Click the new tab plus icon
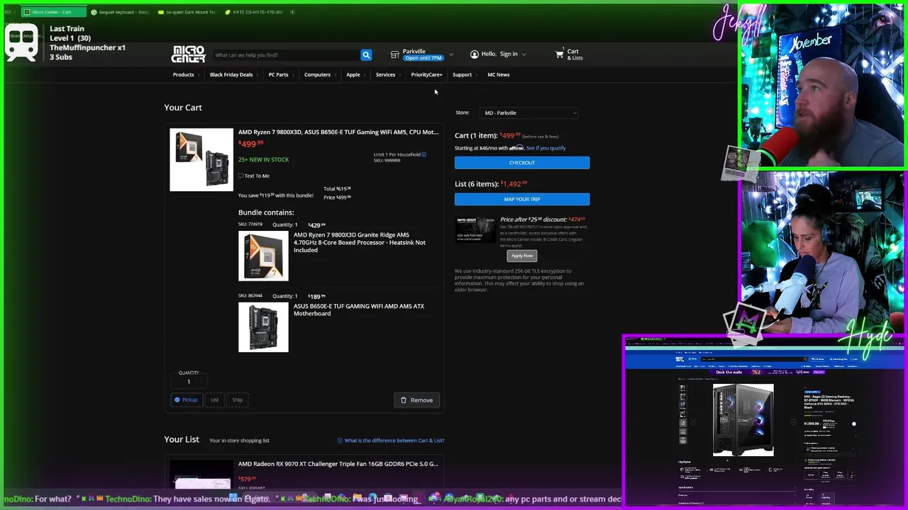Image resolution: width=908 pixels, height=510 pixels. [292, 12]
